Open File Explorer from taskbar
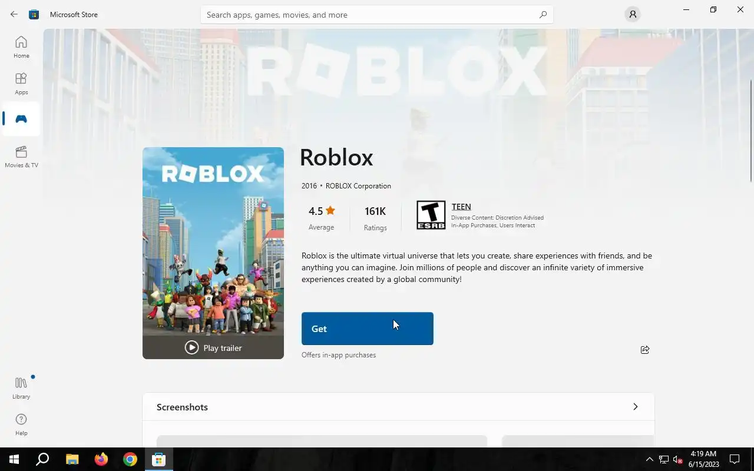 point(72,459)
